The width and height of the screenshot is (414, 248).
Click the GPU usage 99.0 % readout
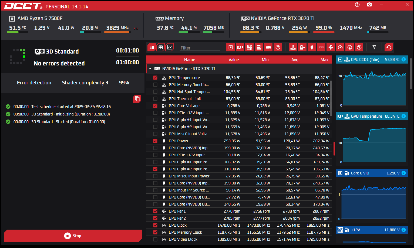pos(324,28)
